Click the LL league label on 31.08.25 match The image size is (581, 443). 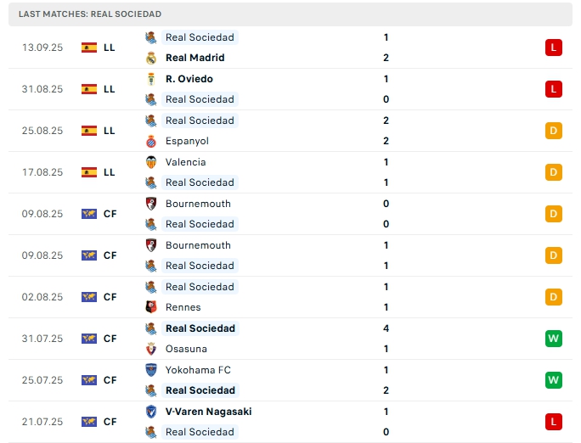pyautogui.click(x=110, y=89)
